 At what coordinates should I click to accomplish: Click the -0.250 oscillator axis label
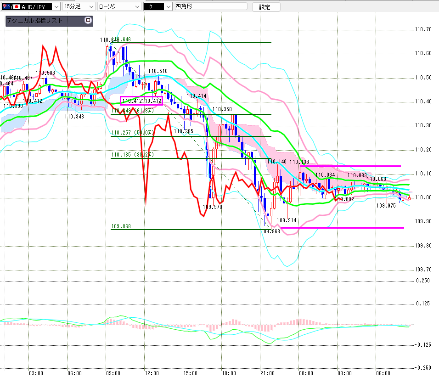coord(423,368)
